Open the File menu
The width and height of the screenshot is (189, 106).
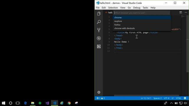click(97, 8)
